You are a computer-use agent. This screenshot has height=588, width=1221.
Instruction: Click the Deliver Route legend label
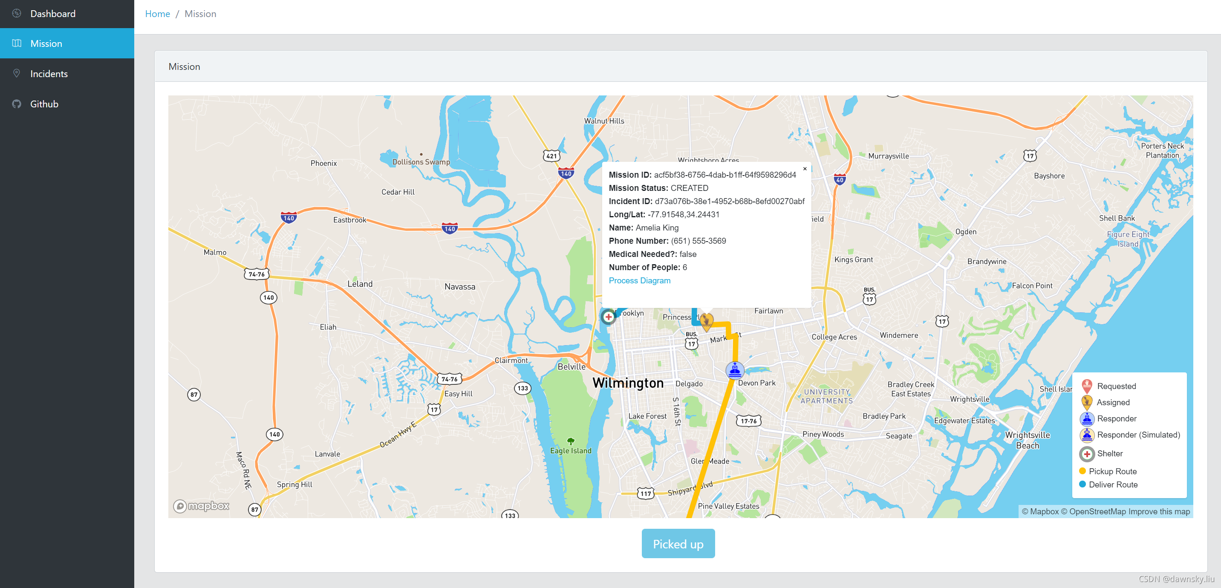[1113, 485]
